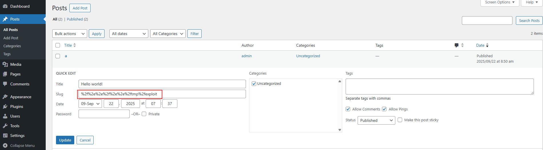Click the Search Posts button

[x=529, y=20]
